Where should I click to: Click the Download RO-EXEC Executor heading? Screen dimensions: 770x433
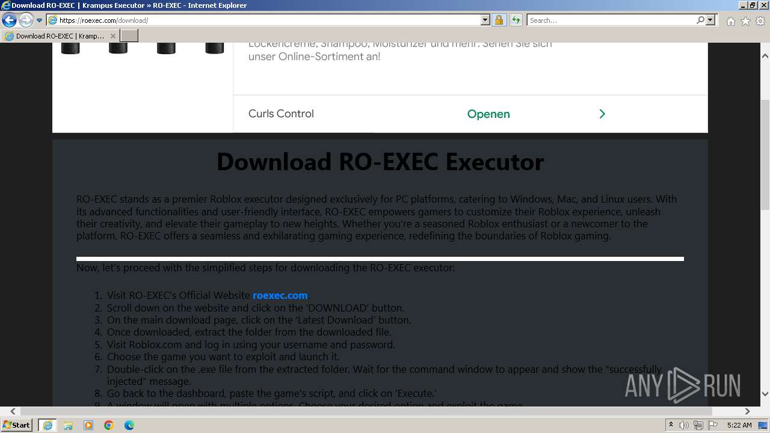[380, 162]
